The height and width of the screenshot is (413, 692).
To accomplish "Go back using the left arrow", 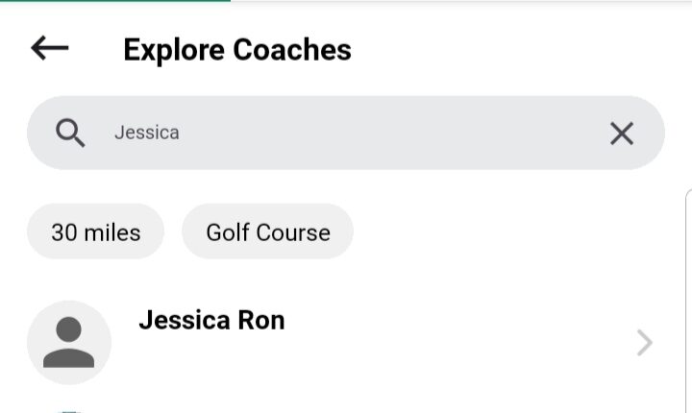I will pos(50,48).
